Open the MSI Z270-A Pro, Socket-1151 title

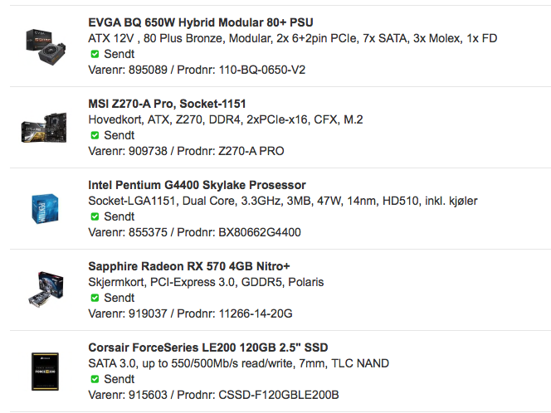pyautogui.click(x=167, y=104)
